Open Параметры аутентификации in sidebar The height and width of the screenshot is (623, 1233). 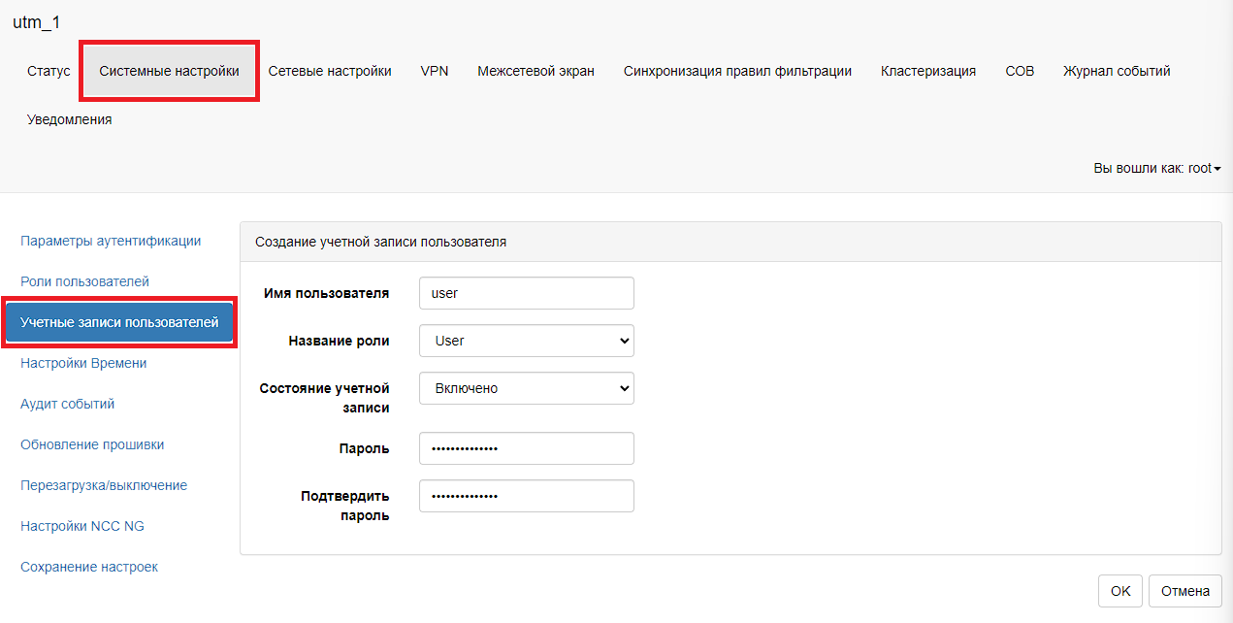coord(111,241)
